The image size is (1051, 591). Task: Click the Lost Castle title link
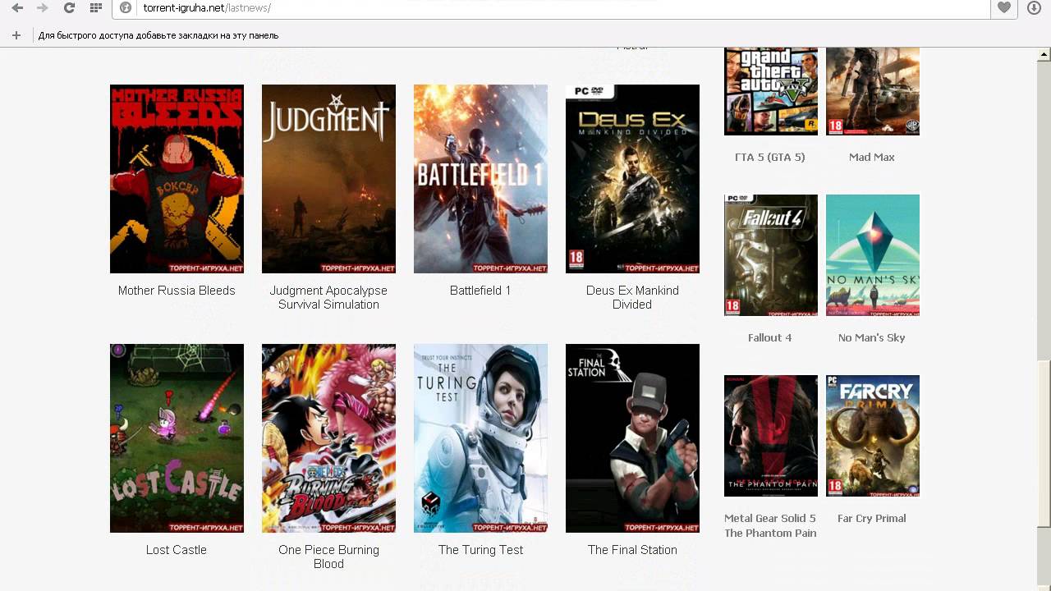tap(177, 550)
